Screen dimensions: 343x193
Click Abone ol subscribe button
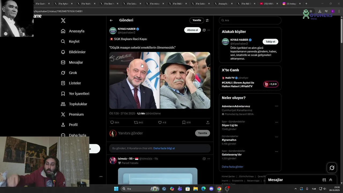[192, 30]
